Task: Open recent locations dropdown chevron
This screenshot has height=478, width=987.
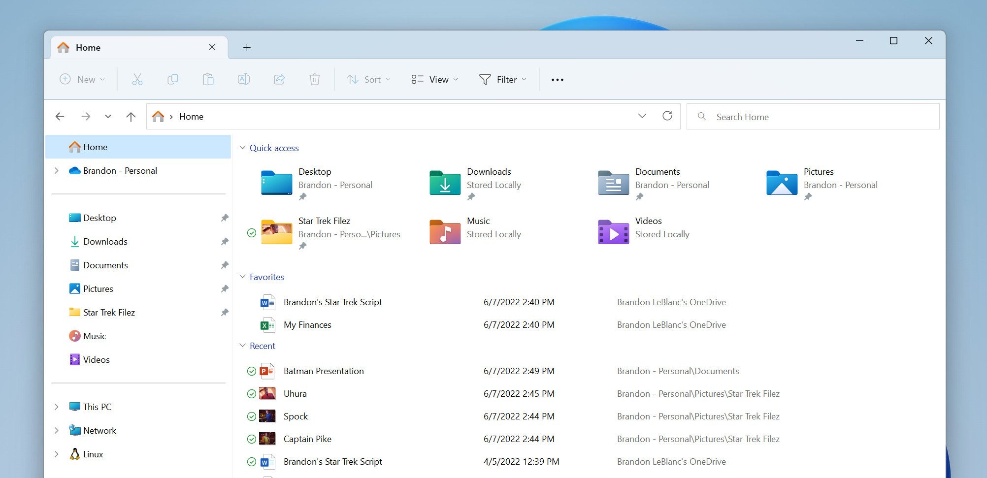Action: pyautogui.click(x=108, y=117)
